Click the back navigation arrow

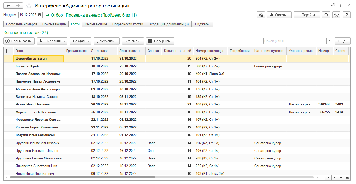pyautogui.click(x=8, y=6)
